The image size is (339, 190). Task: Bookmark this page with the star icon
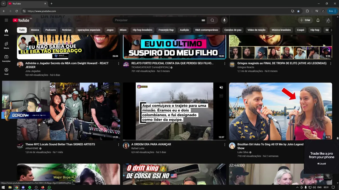[x=298, y=11]
